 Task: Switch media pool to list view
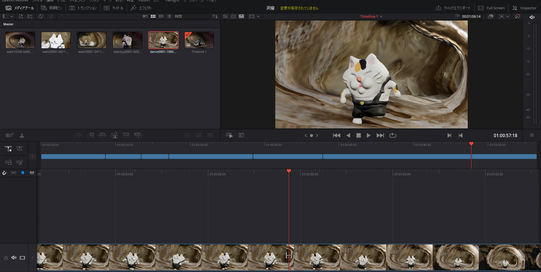pos(169,16)
